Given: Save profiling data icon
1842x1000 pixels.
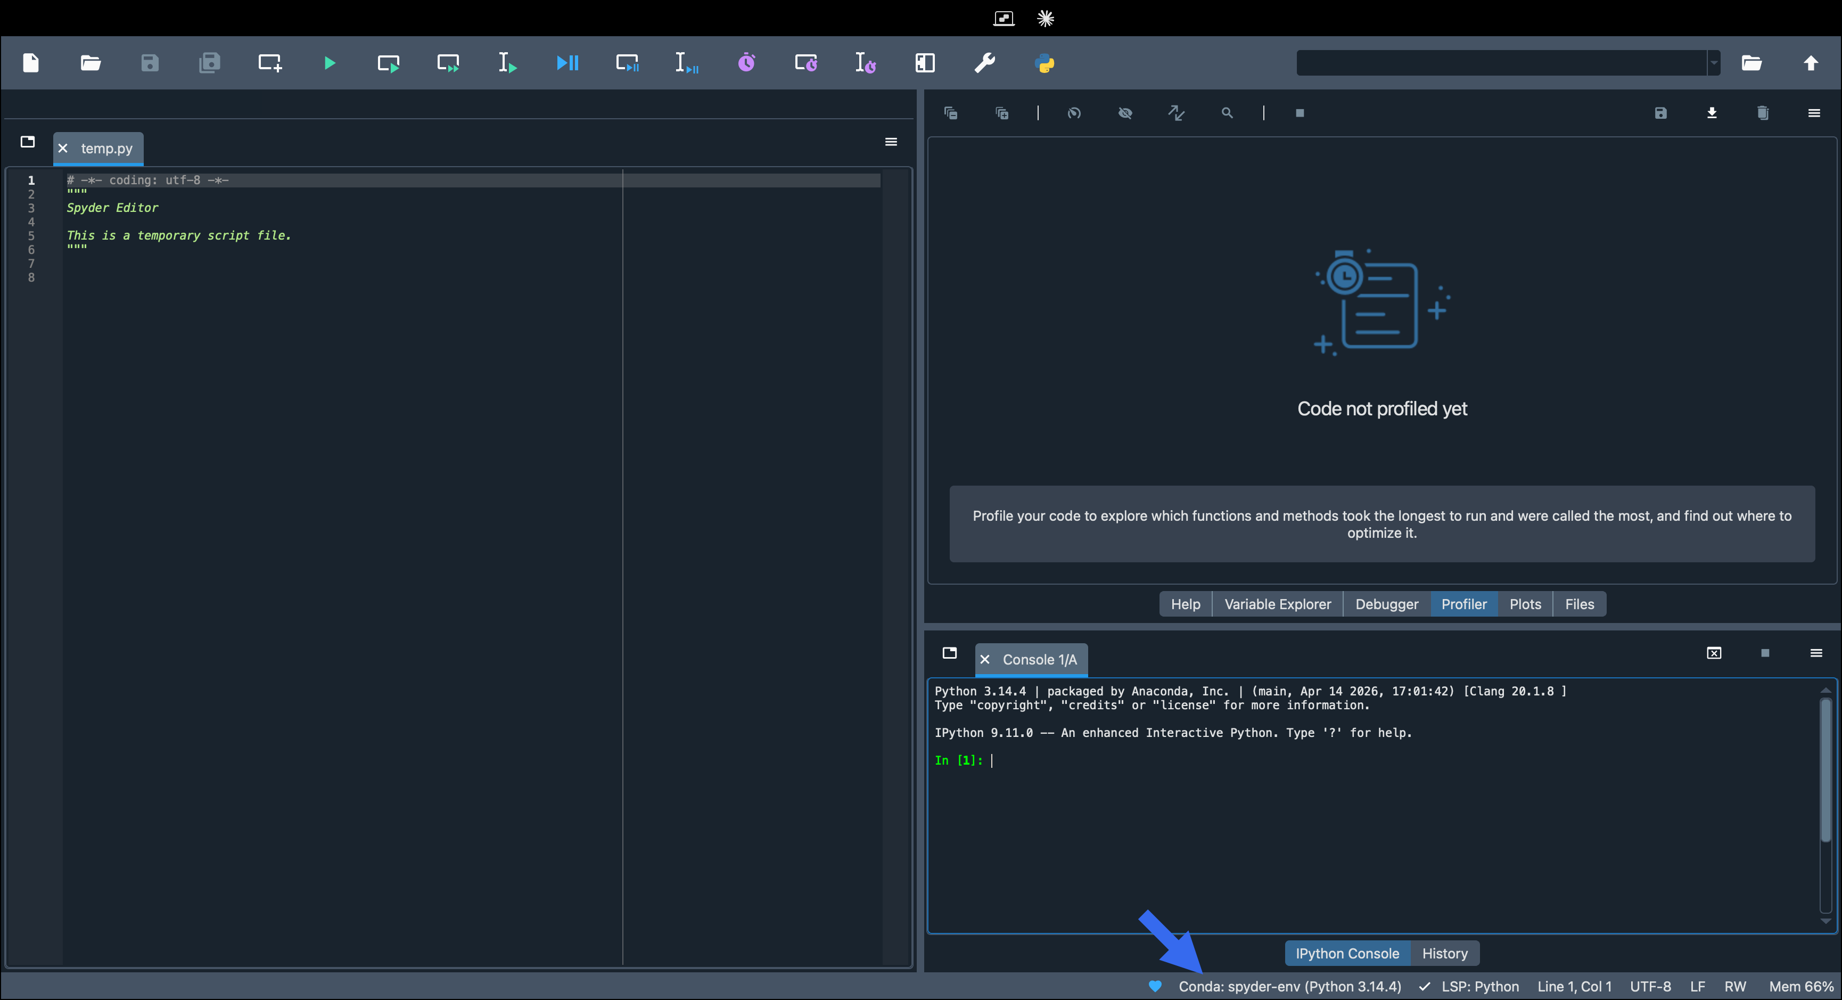Looking at the screenshot, I should [x=1660, y=113].
